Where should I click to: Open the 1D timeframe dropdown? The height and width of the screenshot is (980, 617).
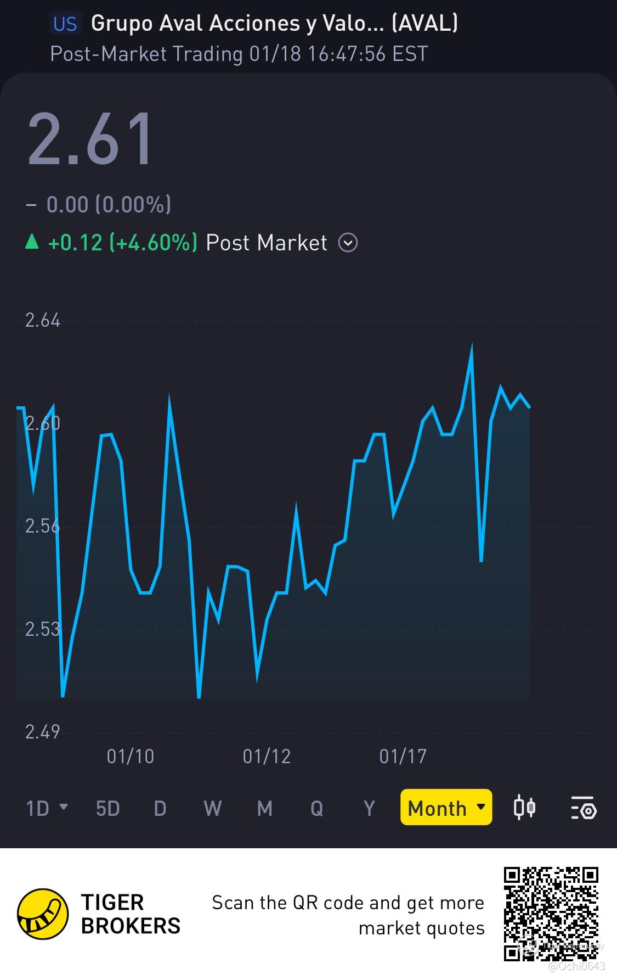pyautogui.click(x=47, y=808)
